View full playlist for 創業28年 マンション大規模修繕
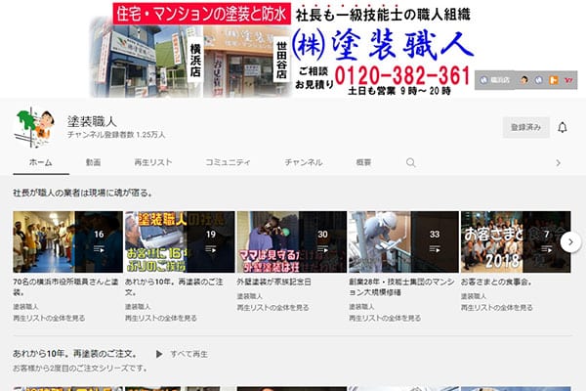 385,318
